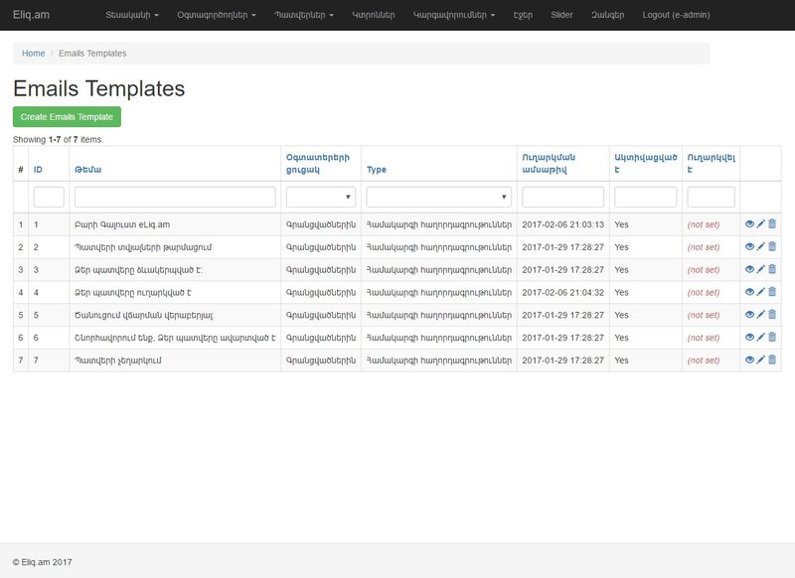Click the edit pencil icon in row 2
This screenshot has width=795, height=578.
[761, 246]
